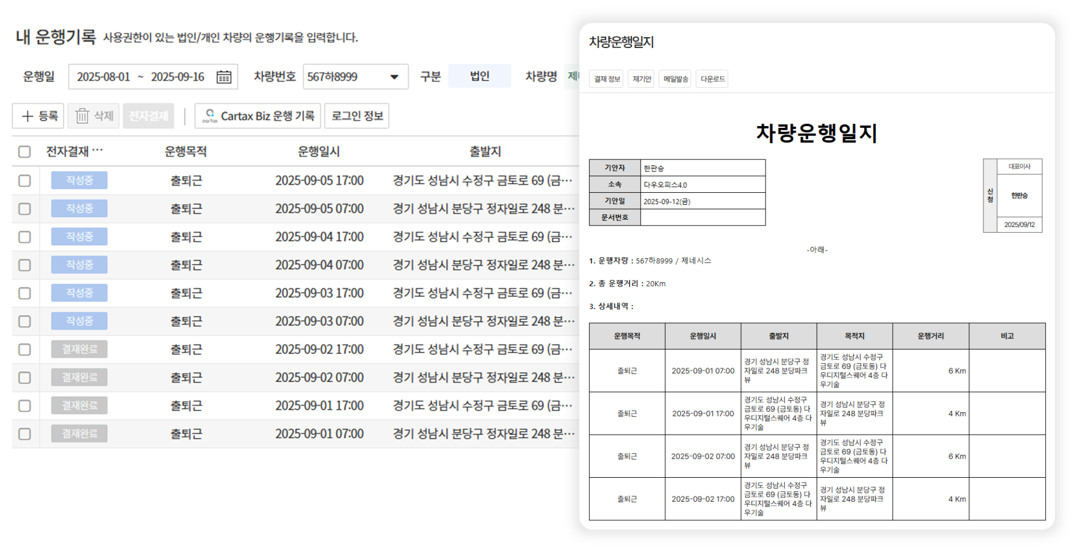The height and width of the screenshot is (552, 1079).
Task: Click the 다운로드 button
Action: pyautogui.click(x=712, y=79)
